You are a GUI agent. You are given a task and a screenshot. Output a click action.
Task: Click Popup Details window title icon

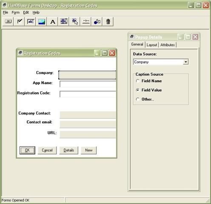click(132, 37)
